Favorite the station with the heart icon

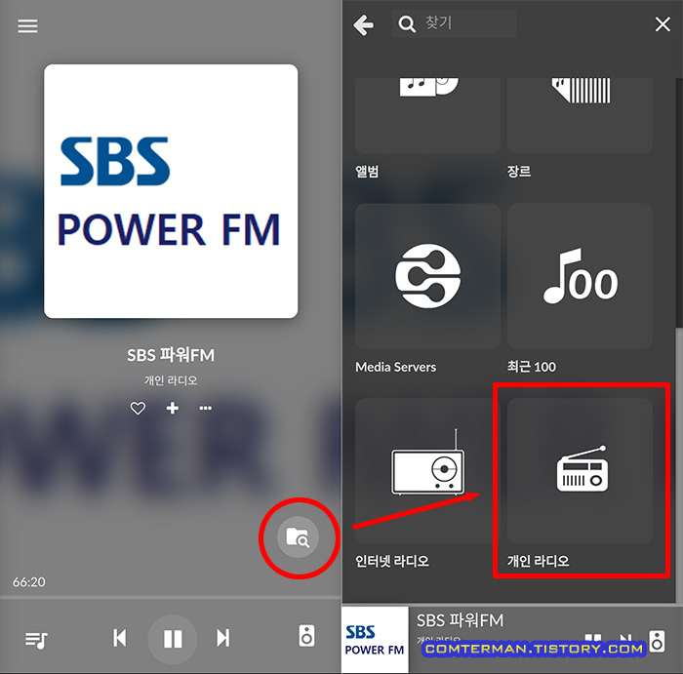(x=139, y=408)
